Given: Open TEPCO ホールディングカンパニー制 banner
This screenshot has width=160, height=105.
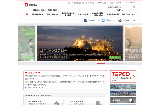Looking at the screenshot, I should (123, 76).
